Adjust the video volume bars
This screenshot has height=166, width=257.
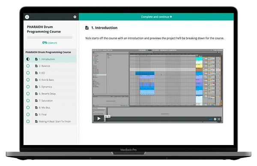210,119
